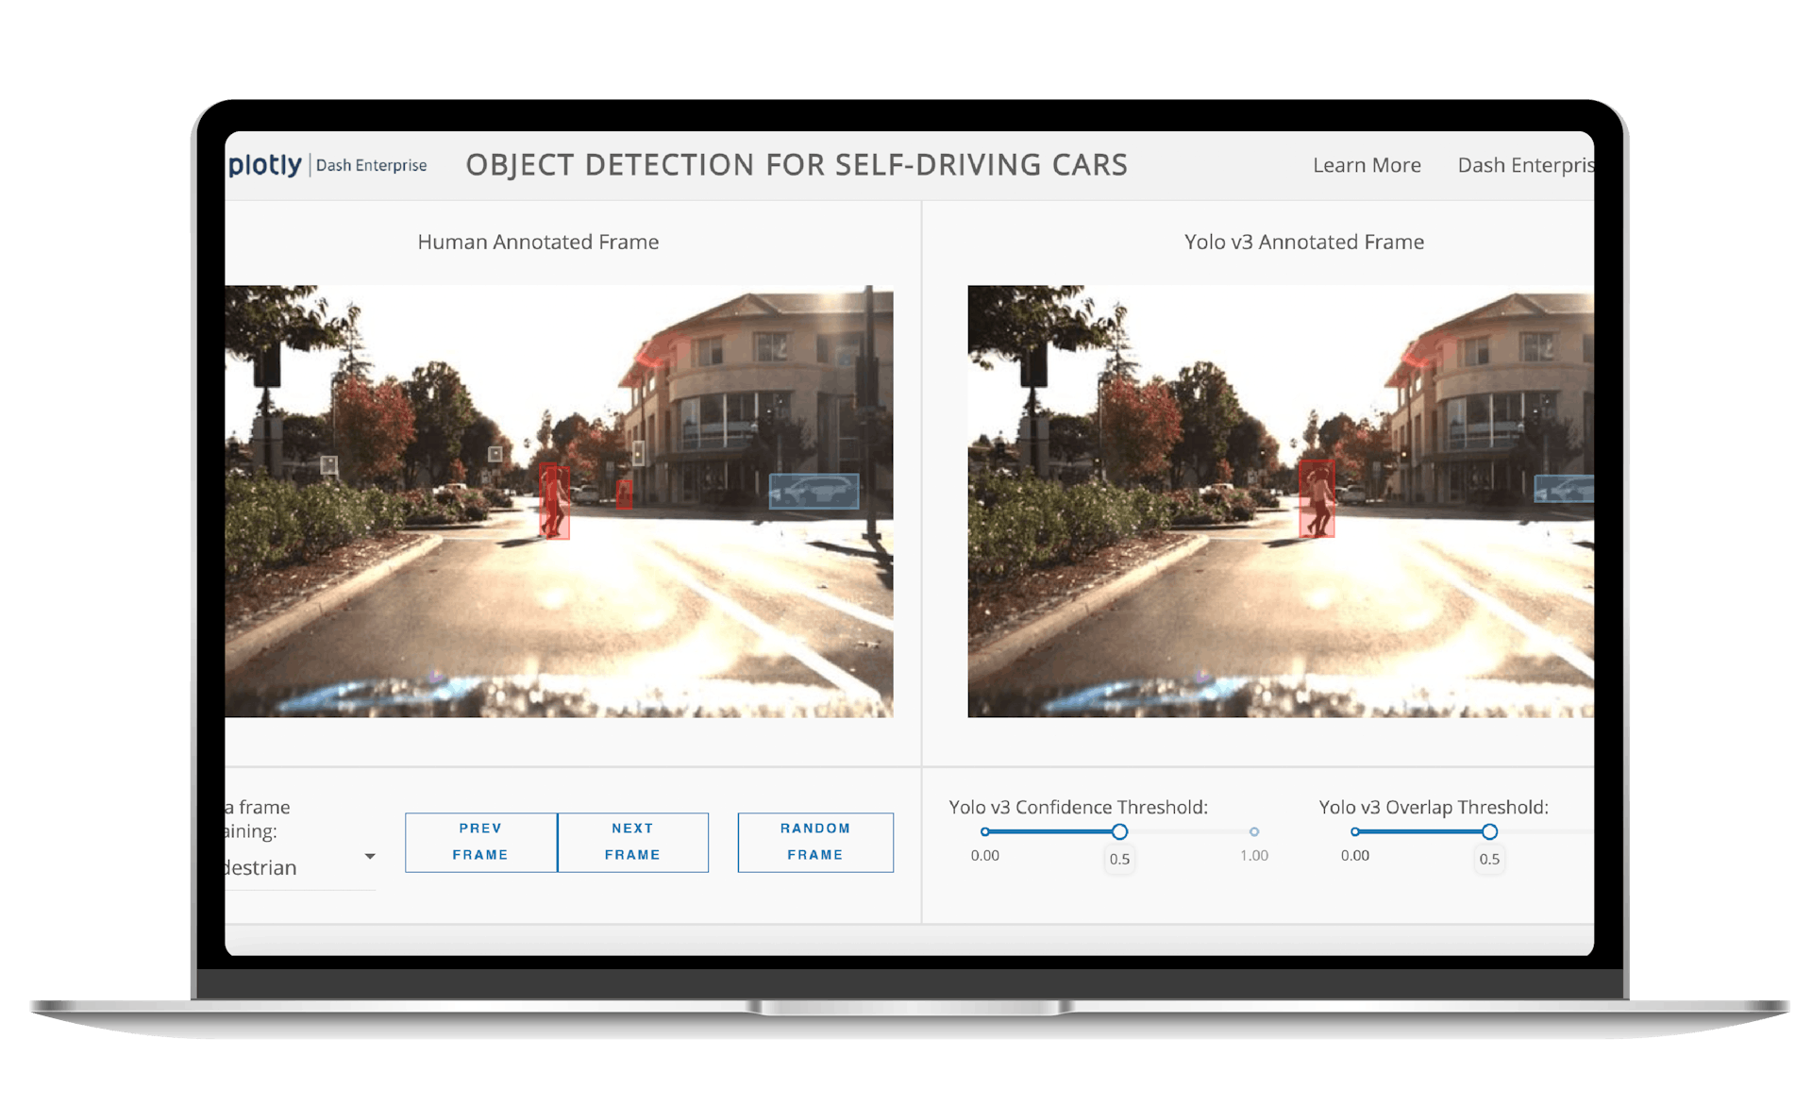The width and height of the screenshot is (1812, 1106).
Task: Click the plotly logo
Action: [x=265, y=165]
